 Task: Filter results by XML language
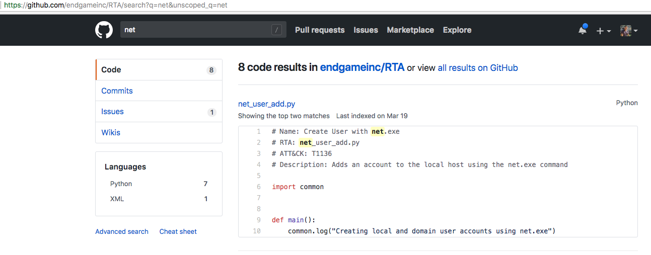coord(117,199)
